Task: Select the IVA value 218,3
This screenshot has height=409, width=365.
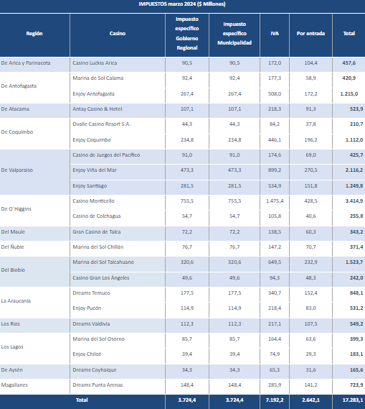Action: click(x=275, y=109)
